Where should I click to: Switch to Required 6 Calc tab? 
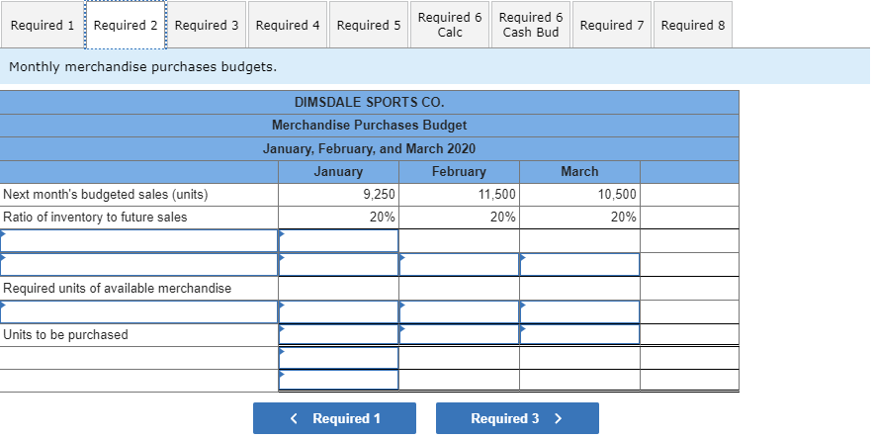(x=450, y=25)
